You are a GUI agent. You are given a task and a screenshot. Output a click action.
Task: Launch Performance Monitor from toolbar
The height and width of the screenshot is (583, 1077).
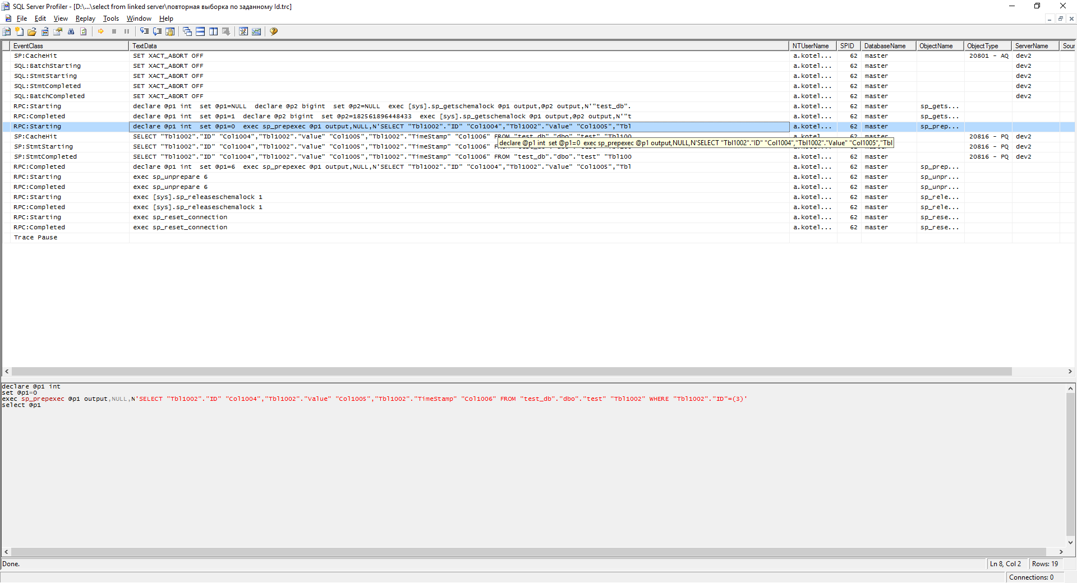click(x=256, y=31)
